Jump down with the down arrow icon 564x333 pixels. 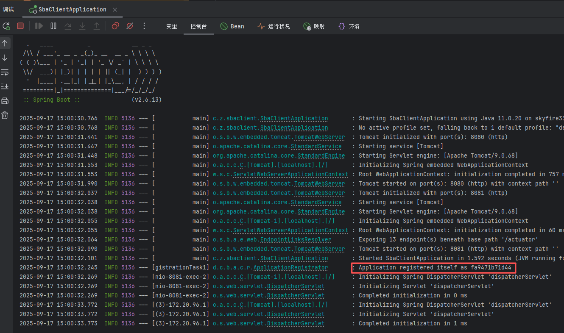tap(5, 58)
